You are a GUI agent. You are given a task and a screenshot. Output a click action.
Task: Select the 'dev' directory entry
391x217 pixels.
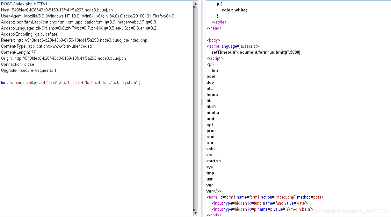(x=210, y=82)
